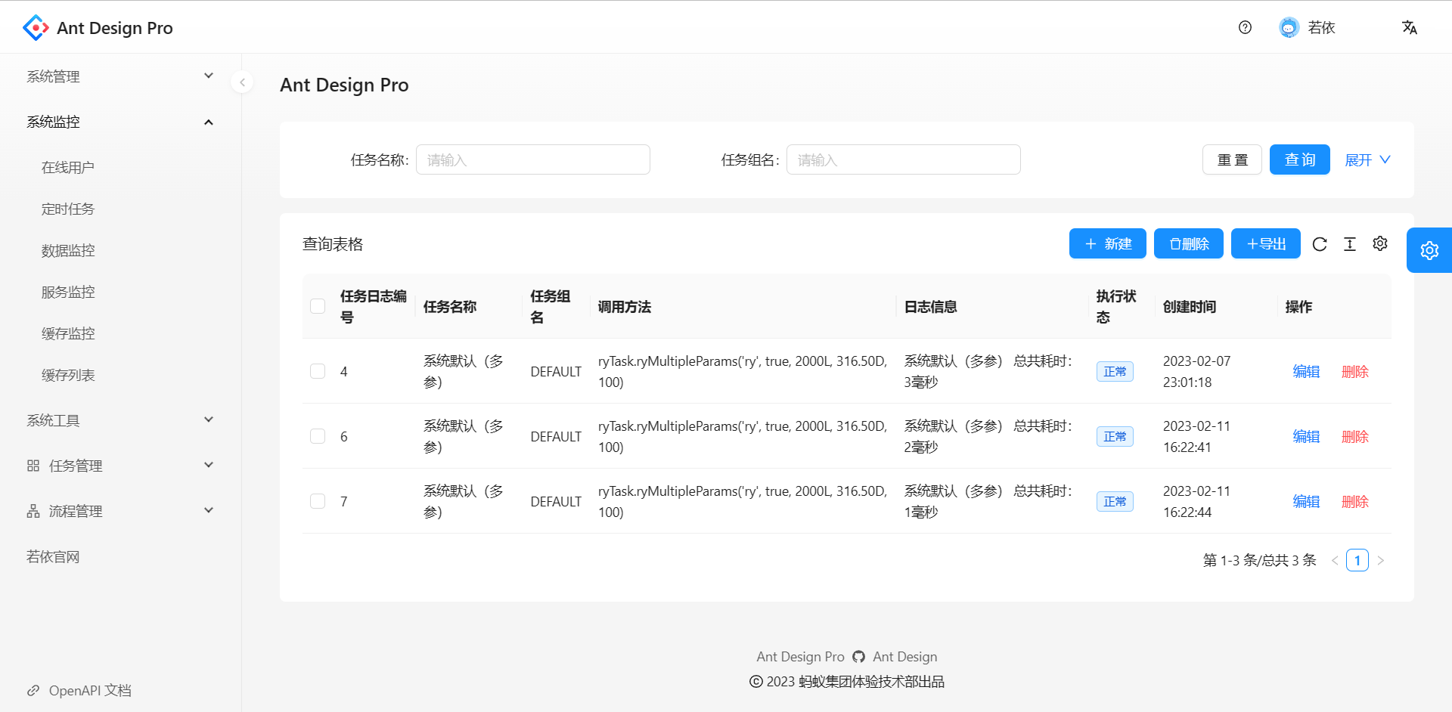Open the help question mark icon
Screen dimensions: 1452x712
tap(1245, 27)
